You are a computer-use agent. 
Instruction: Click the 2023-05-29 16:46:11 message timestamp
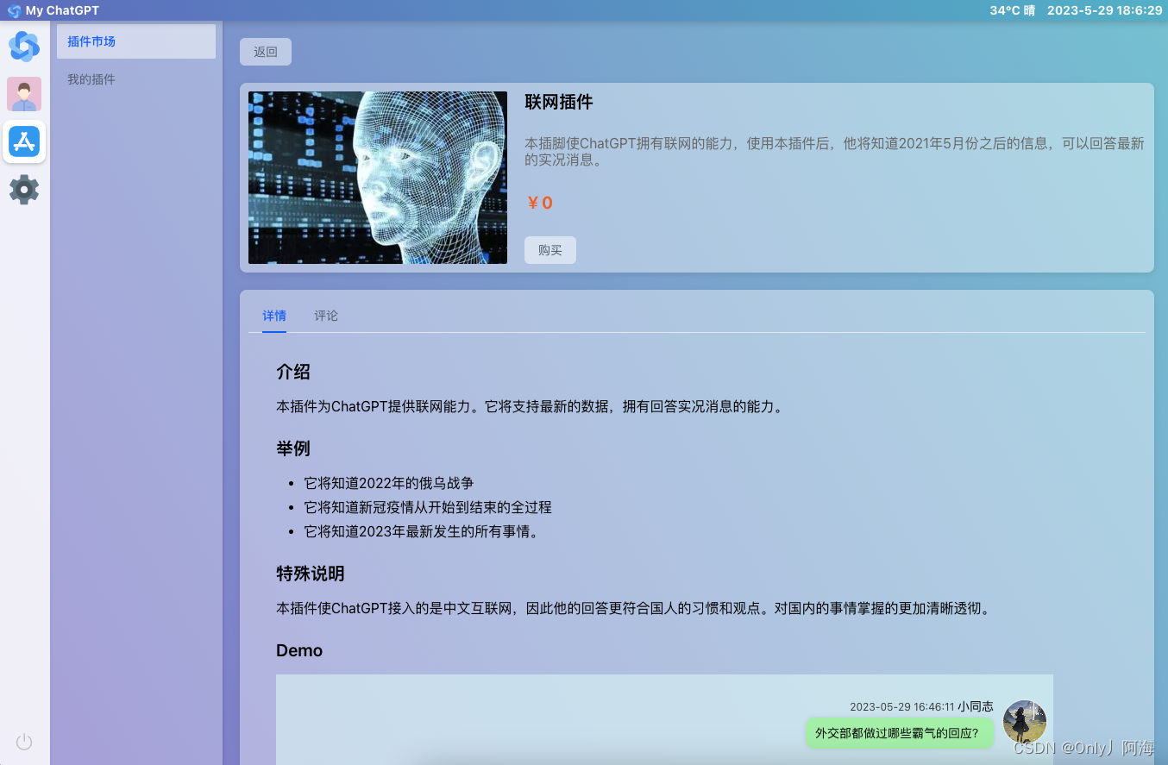(902, 706)
